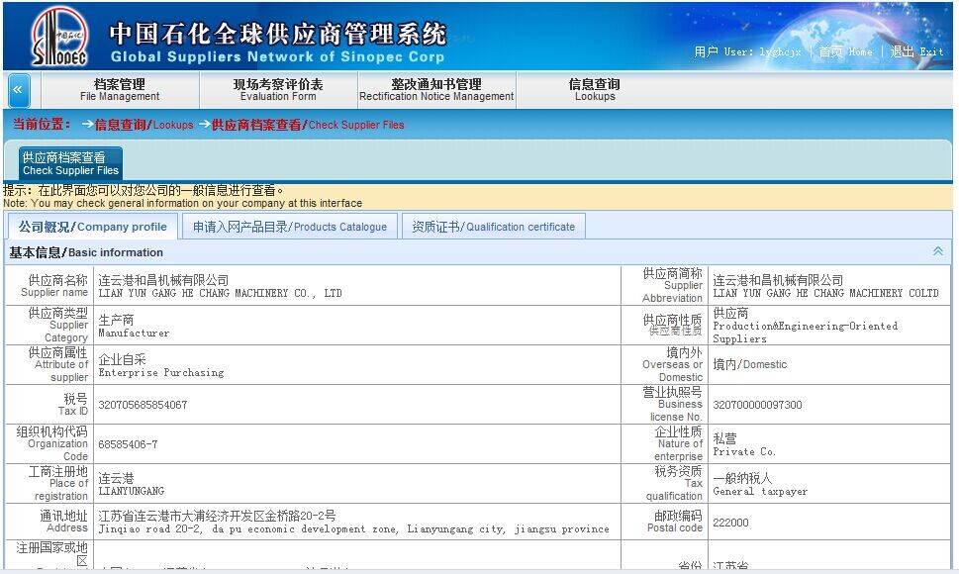
Task: Go to Home page link
Action: click(845, 52)
